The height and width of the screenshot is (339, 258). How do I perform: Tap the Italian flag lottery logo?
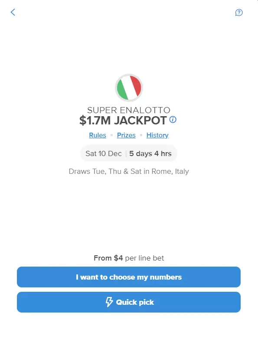pos(129,88)
